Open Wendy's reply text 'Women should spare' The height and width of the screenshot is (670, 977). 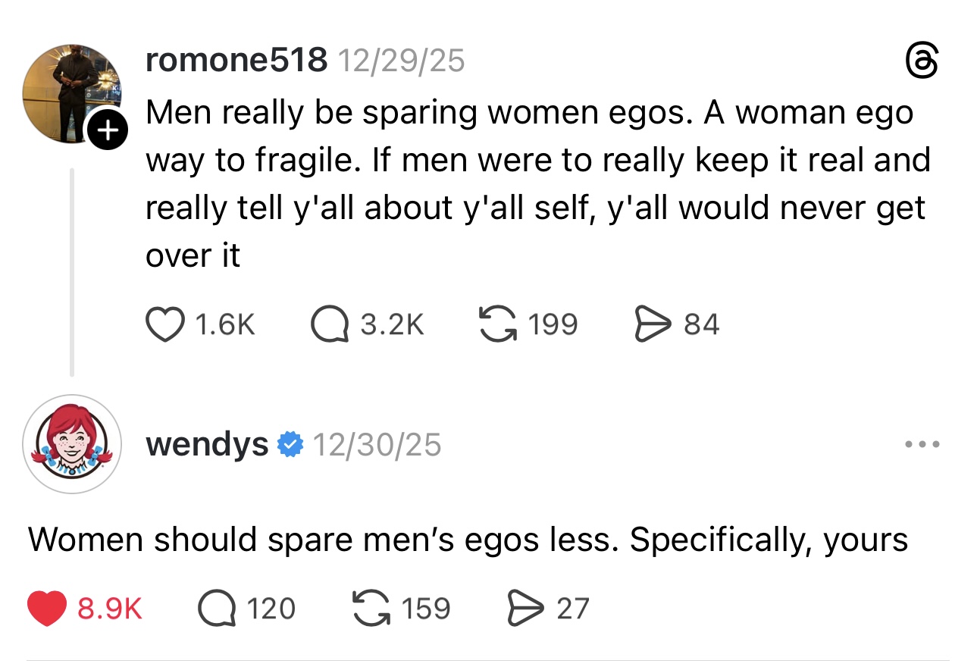point(468,540)
